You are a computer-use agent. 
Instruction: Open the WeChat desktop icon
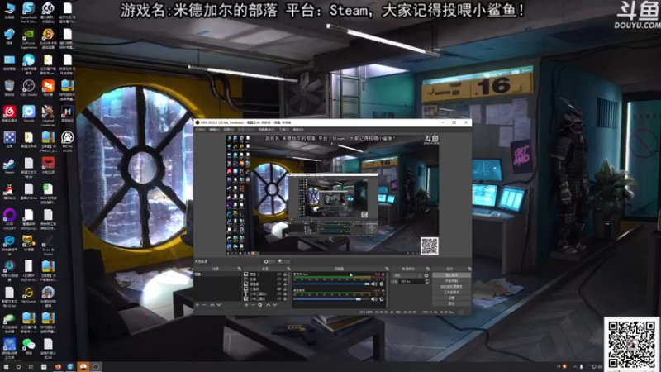(28, 344)
